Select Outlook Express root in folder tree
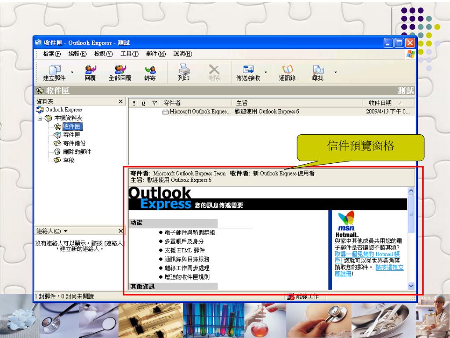 (x=63, y=110)
